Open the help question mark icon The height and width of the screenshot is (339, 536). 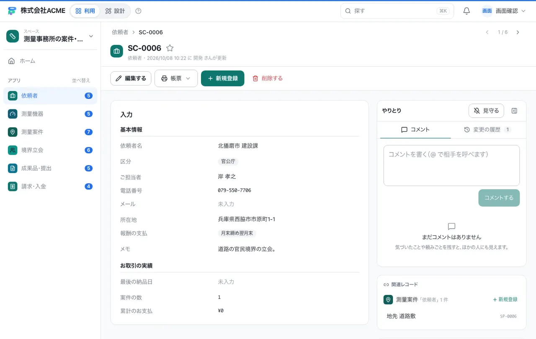(139, 11)
